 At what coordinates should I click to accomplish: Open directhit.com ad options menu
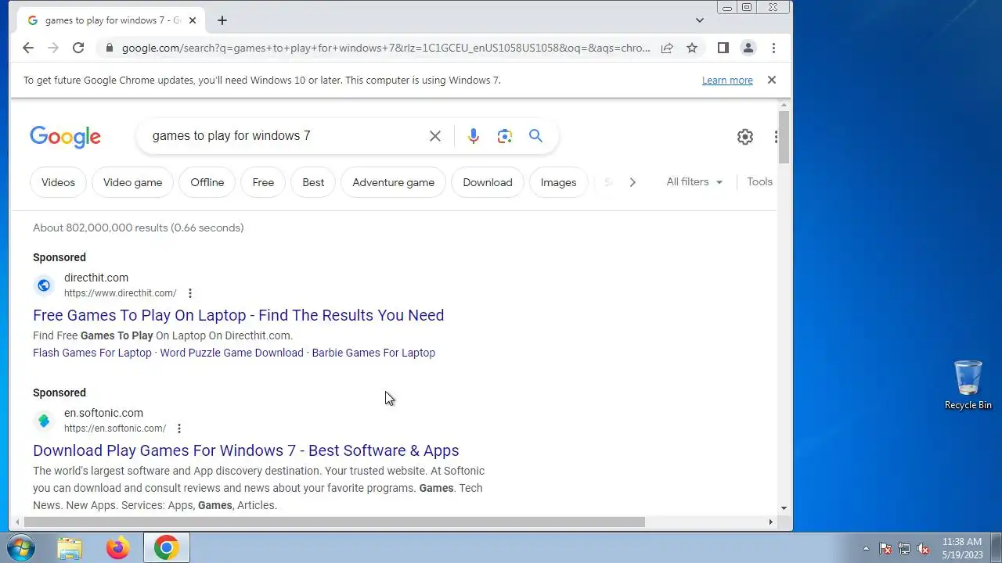[189, 293]
